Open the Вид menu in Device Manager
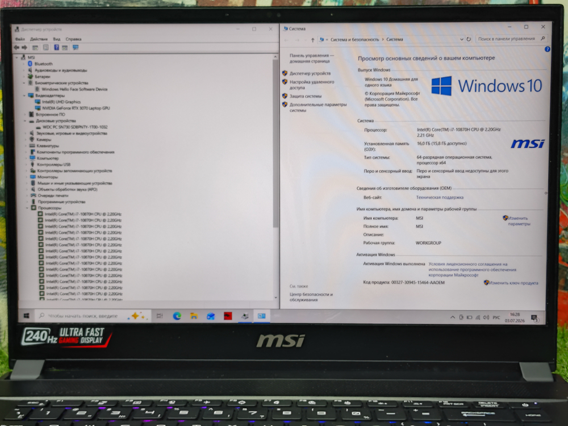 click(56, 39)
